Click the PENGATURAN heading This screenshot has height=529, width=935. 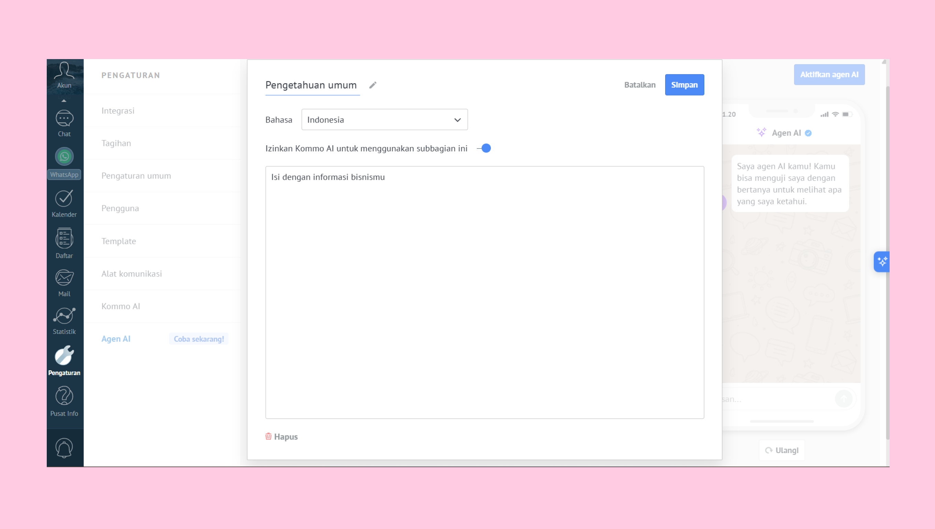tap(131, 75)
